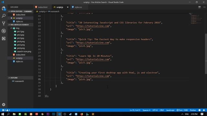
Task: Close the script.js editor tab
Action: pyautogui.click(x=68, y=7)
